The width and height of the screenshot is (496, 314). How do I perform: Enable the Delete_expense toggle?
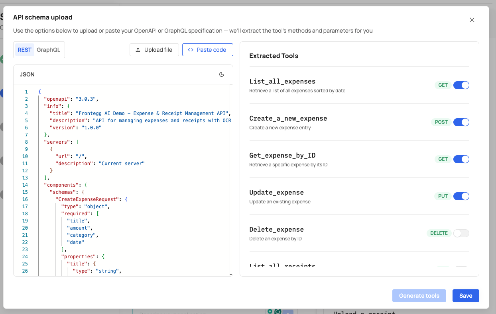tap(461, 233)
